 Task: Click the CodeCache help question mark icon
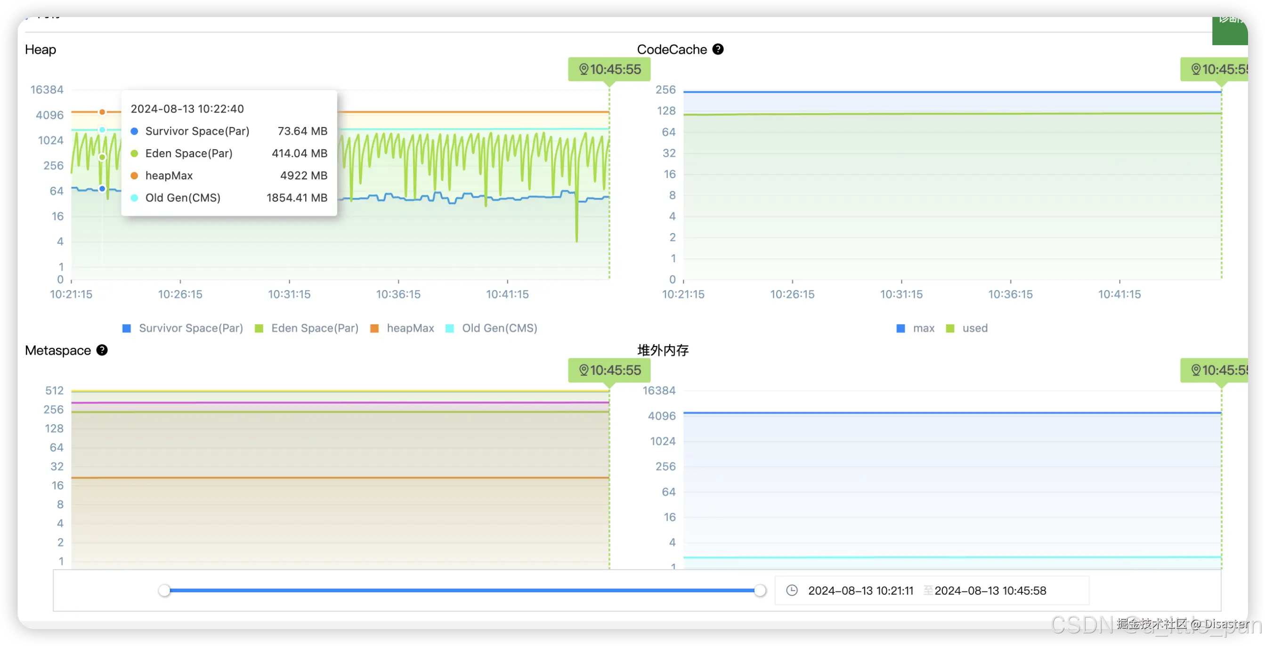[x=717, y=49]
